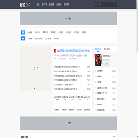Open the game ranked 9 in the sidebar list

pos(100,110)
